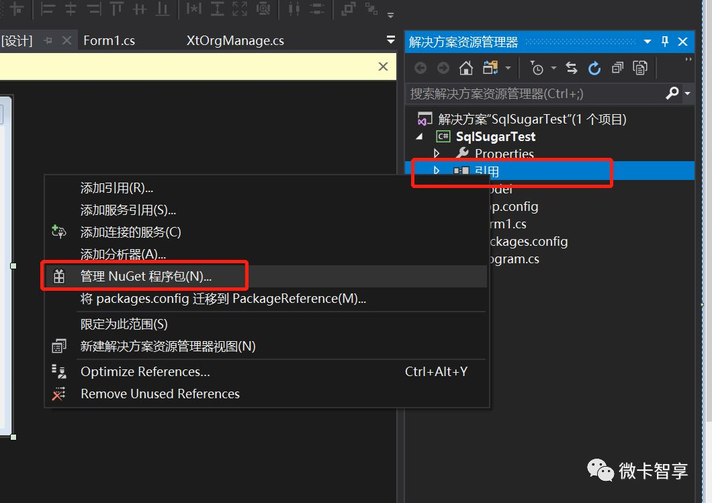
Task: Select SqlSugarTest C# project node
Action: [x=496, y=136]
